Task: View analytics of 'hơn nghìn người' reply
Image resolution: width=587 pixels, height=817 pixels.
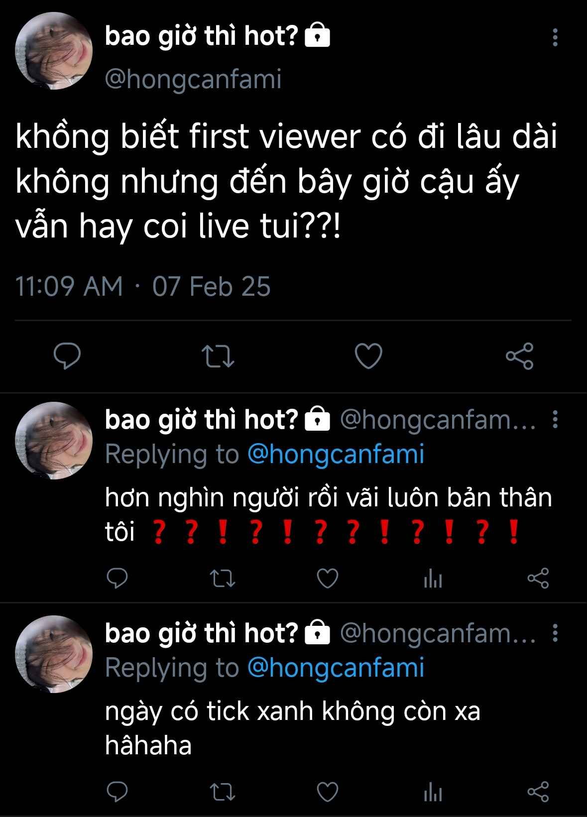Action: click(433, 579)
